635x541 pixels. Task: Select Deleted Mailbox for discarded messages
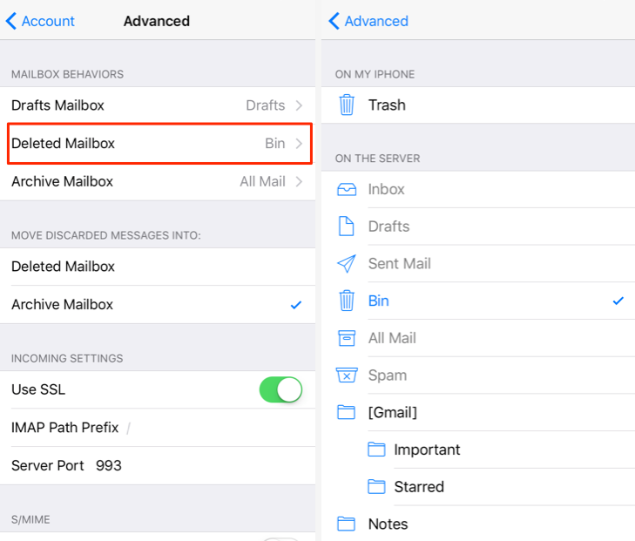coord(157,267)
